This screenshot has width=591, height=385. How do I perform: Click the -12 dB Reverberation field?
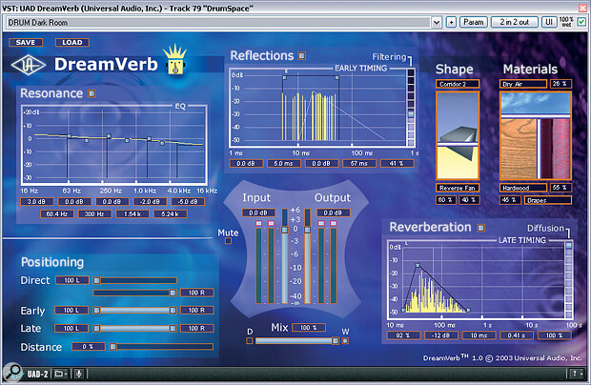click(x=441, y=335)
